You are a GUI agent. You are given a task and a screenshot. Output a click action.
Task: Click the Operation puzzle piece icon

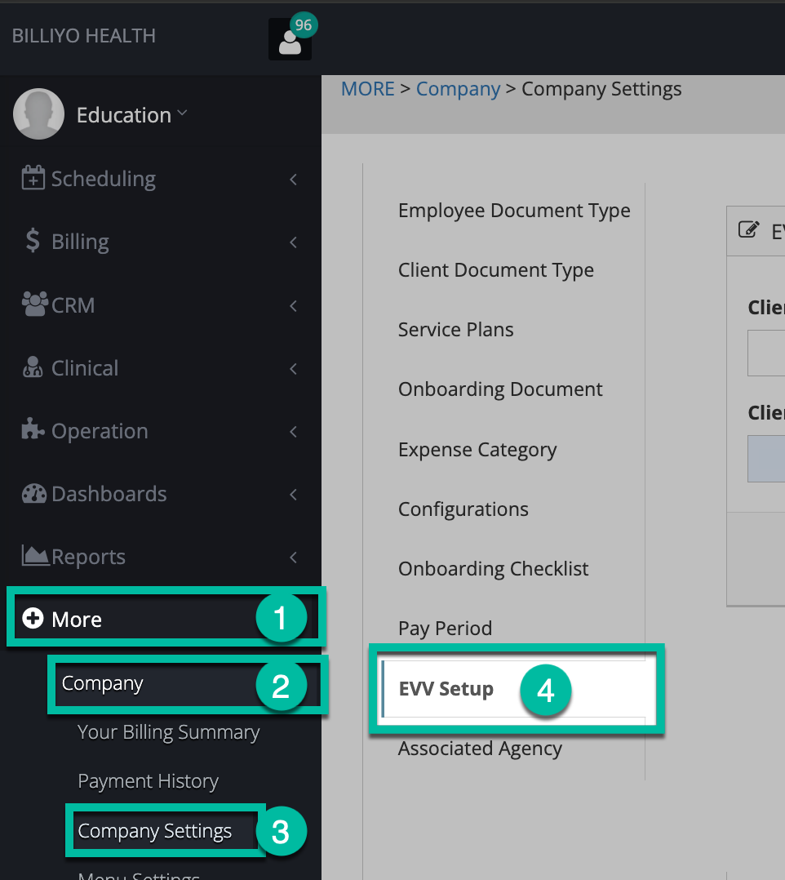[x=33, y=431]
